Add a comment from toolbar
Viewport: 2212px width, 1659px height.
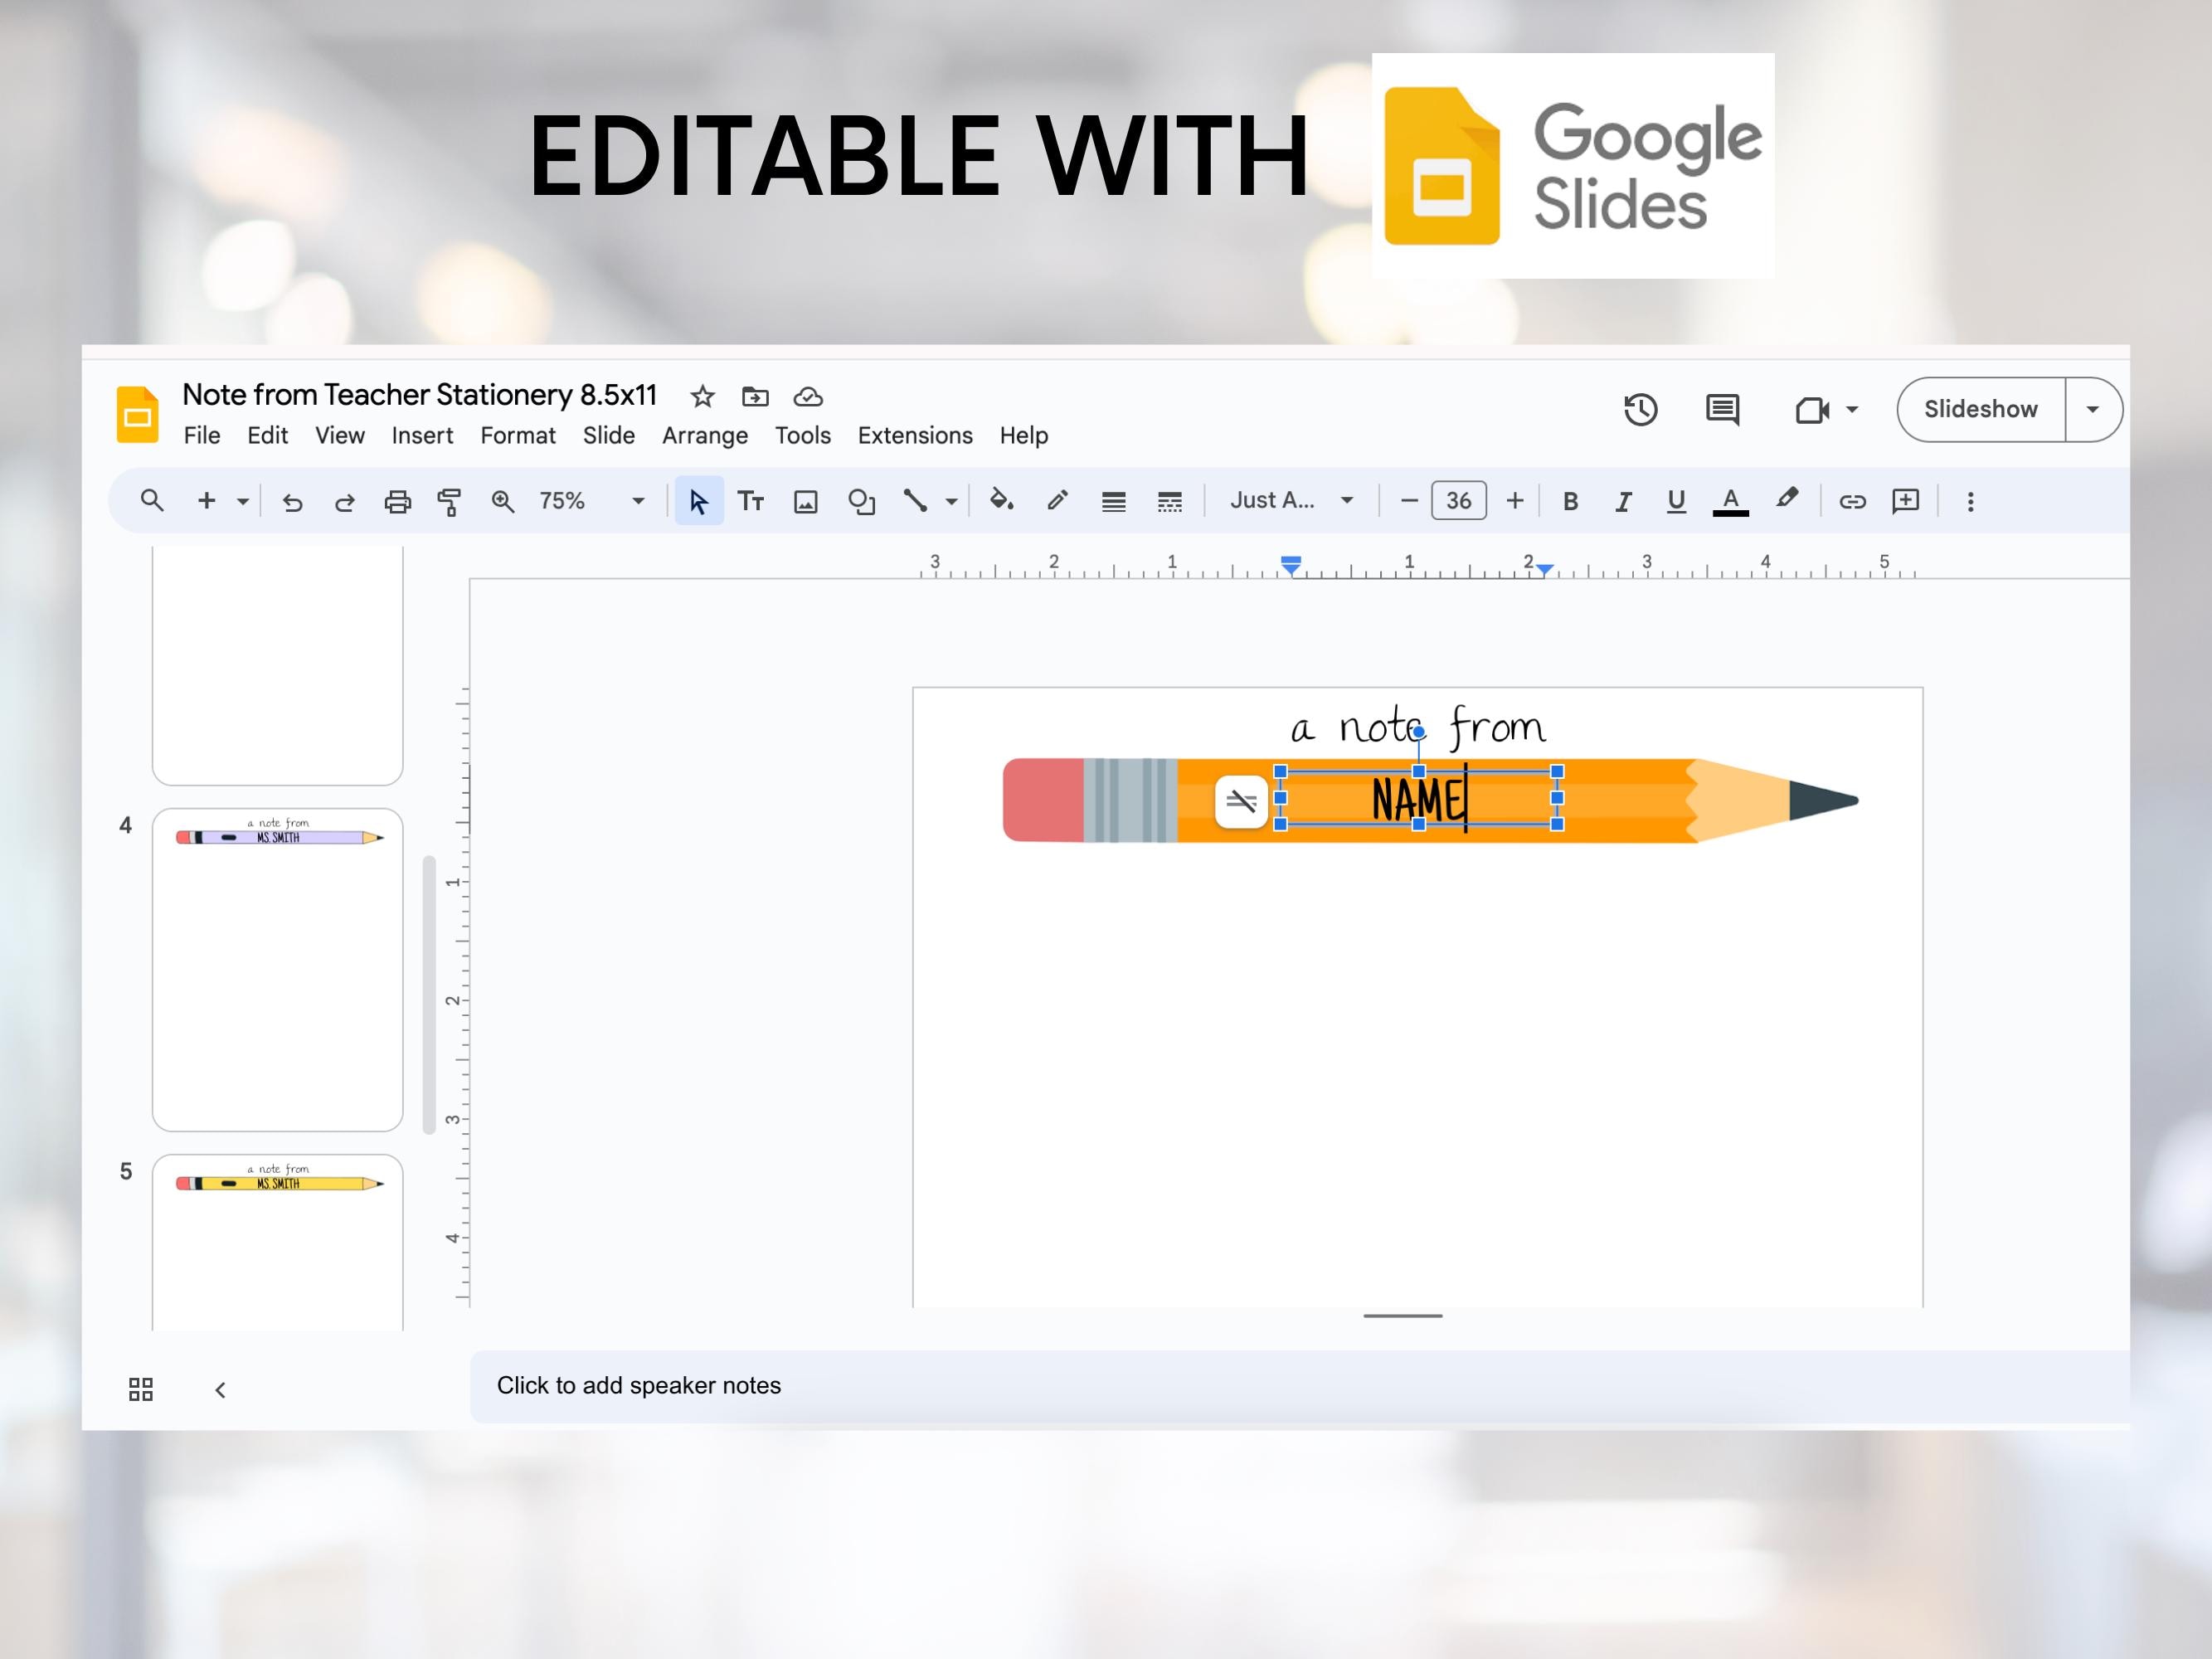(1906, 500)
